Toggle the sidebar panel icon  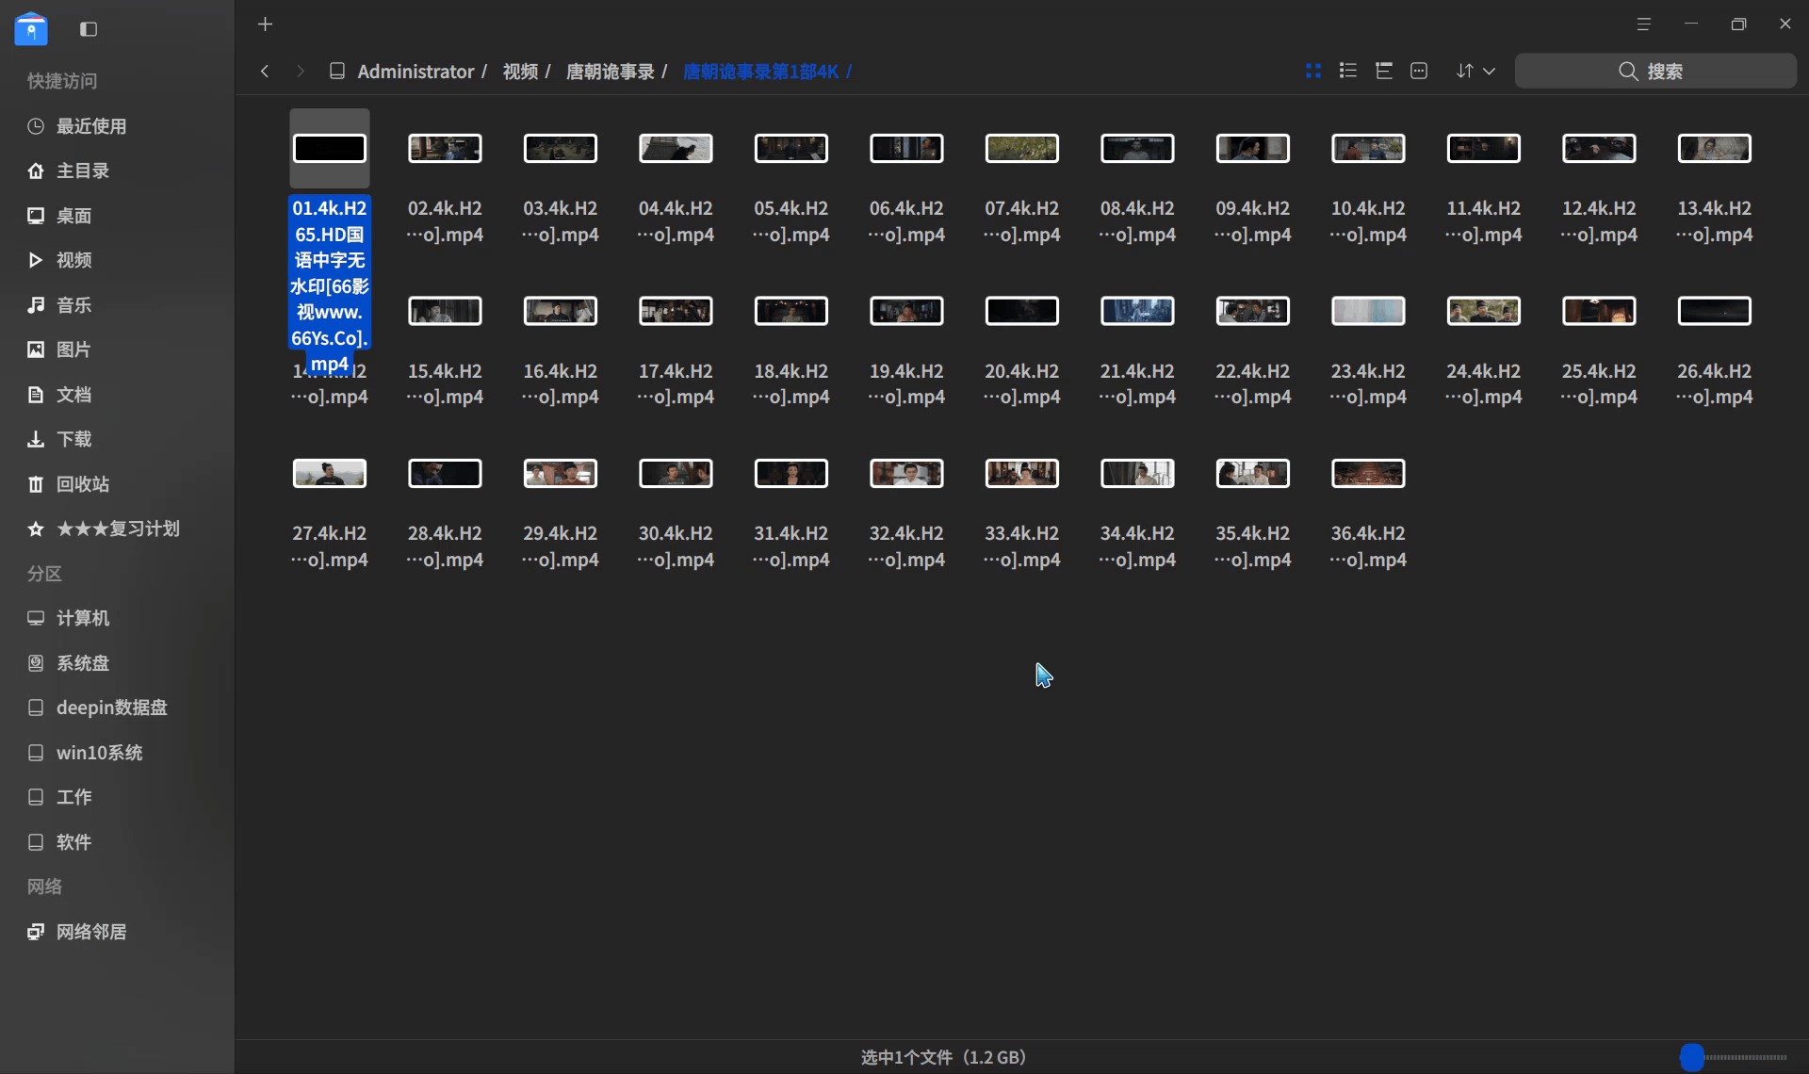point(89,29)
